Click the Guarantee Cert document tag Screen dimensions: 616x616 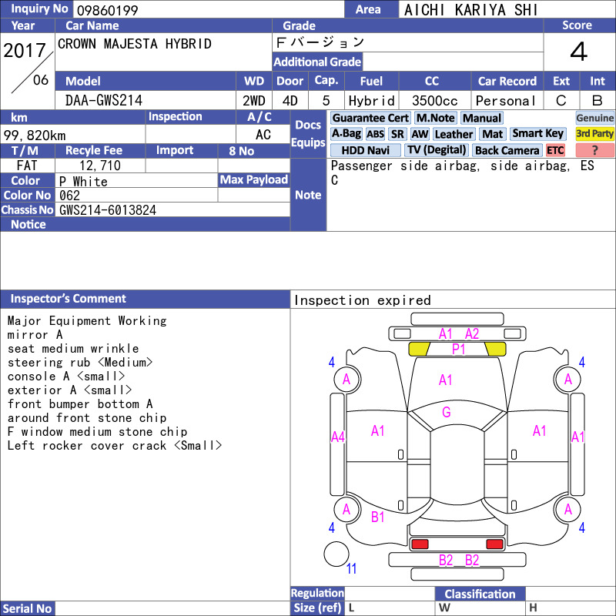point(370,119)
